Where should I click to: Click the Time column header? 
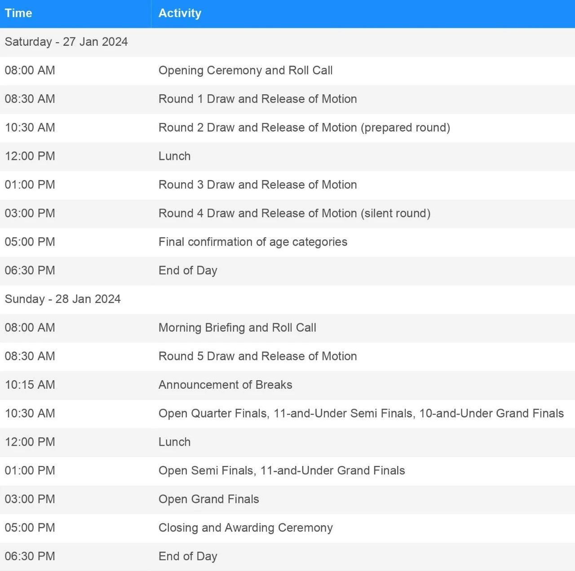[x=18, y=13]
